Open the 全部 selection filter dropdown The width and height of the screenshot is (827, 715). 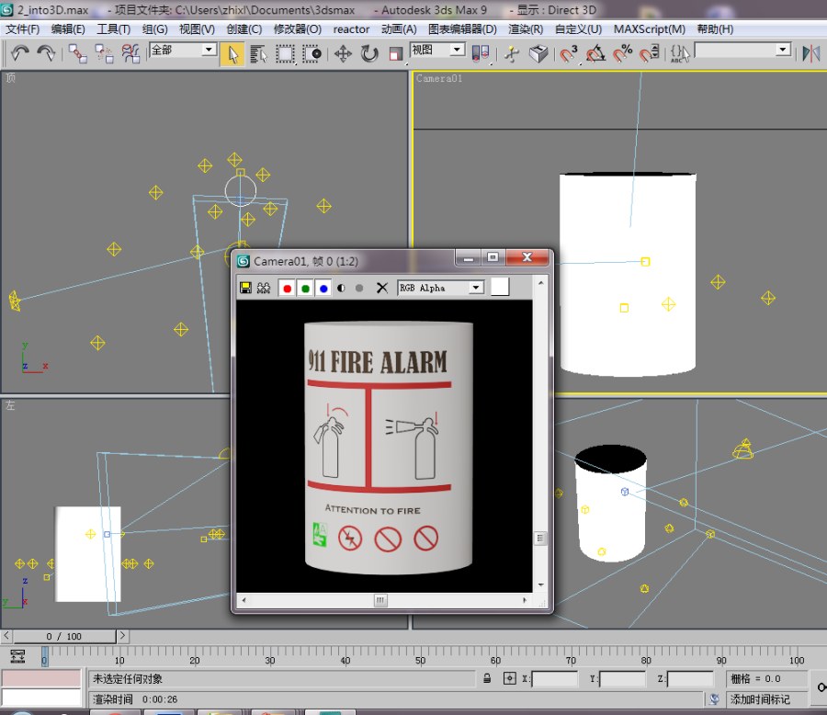[x=209, y=50]
